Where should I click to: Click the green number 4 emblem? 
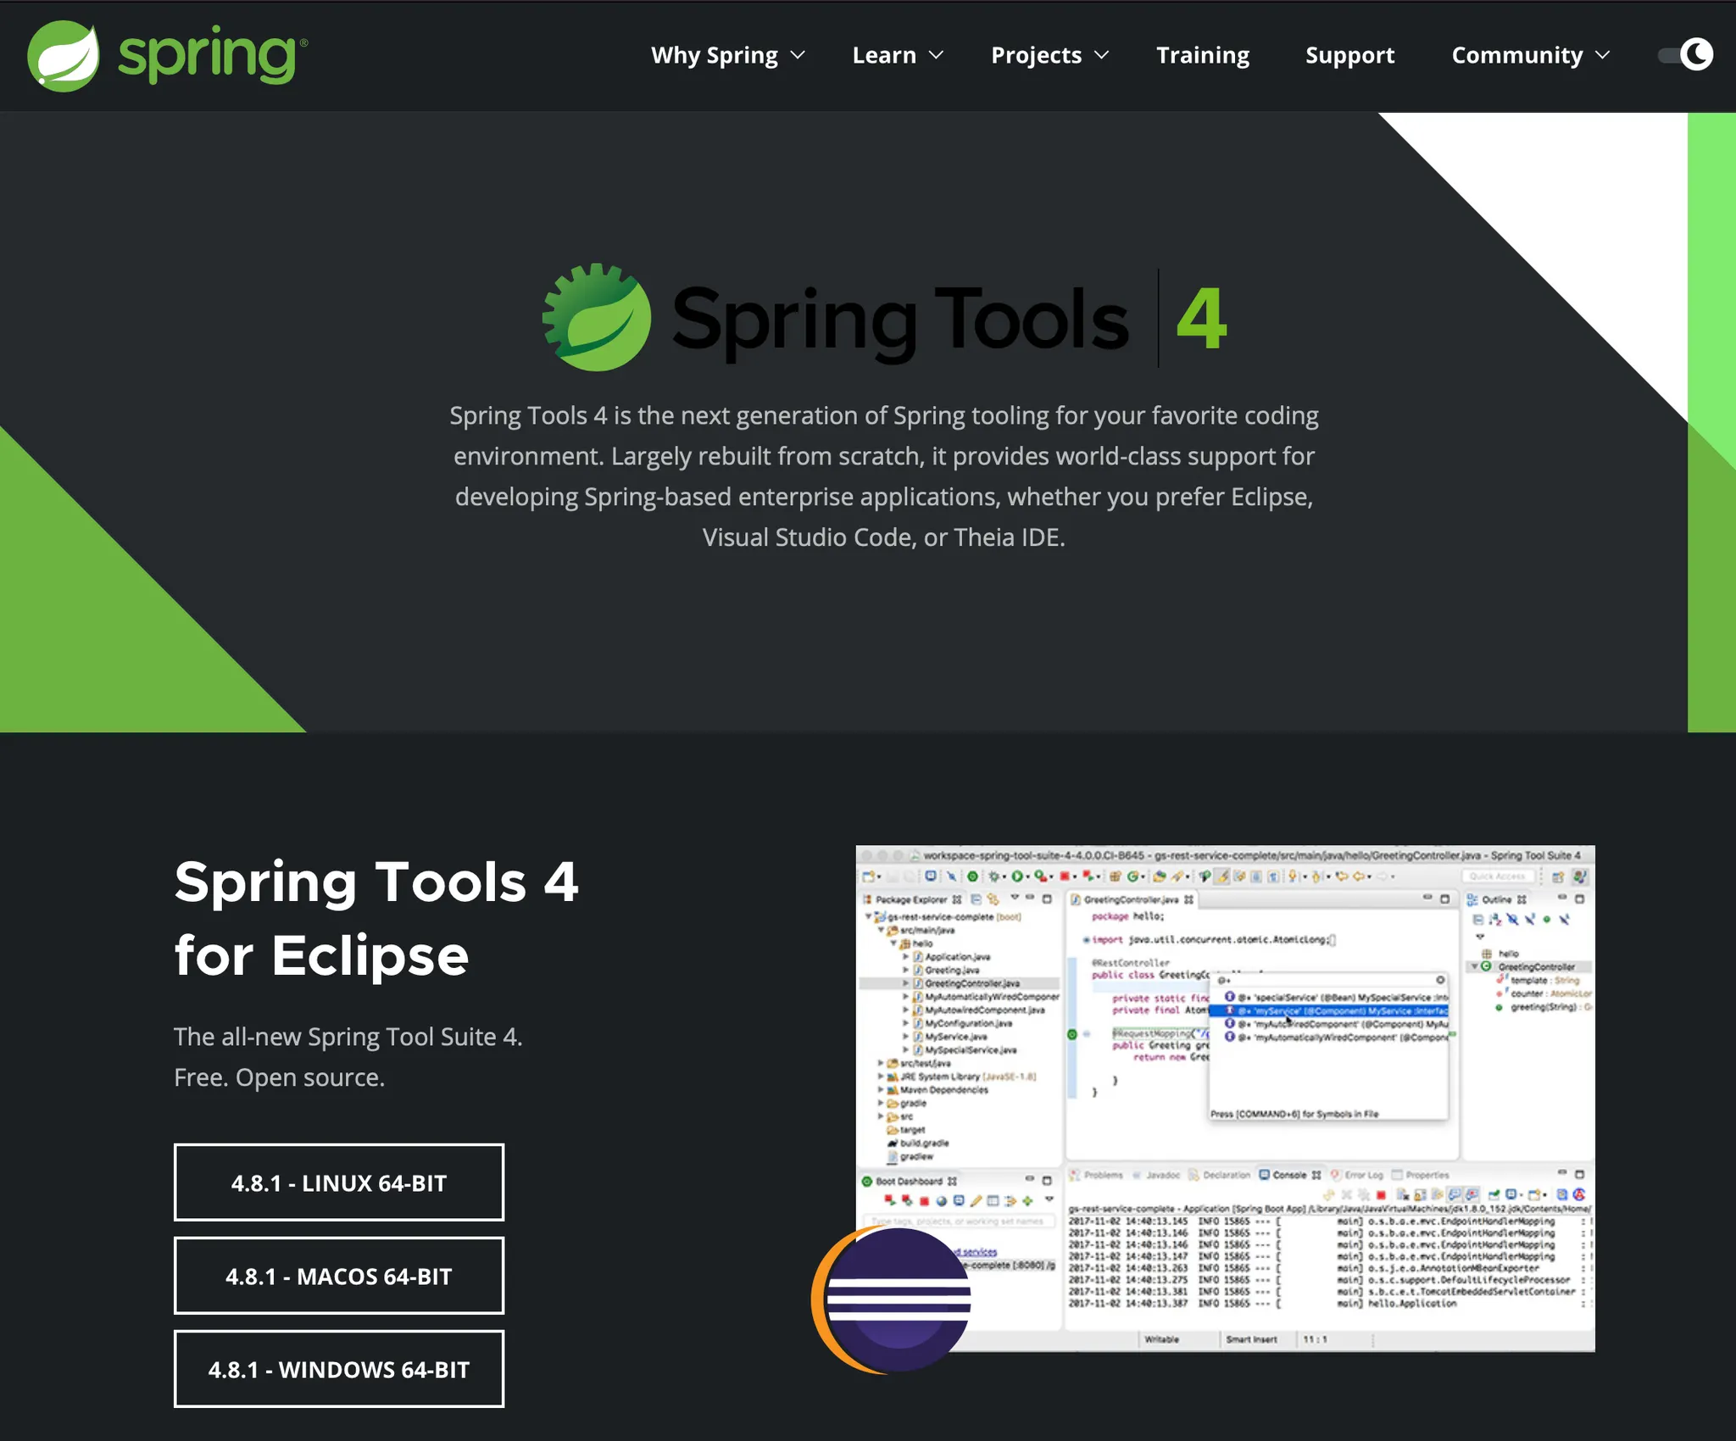tap(1201, 319)
